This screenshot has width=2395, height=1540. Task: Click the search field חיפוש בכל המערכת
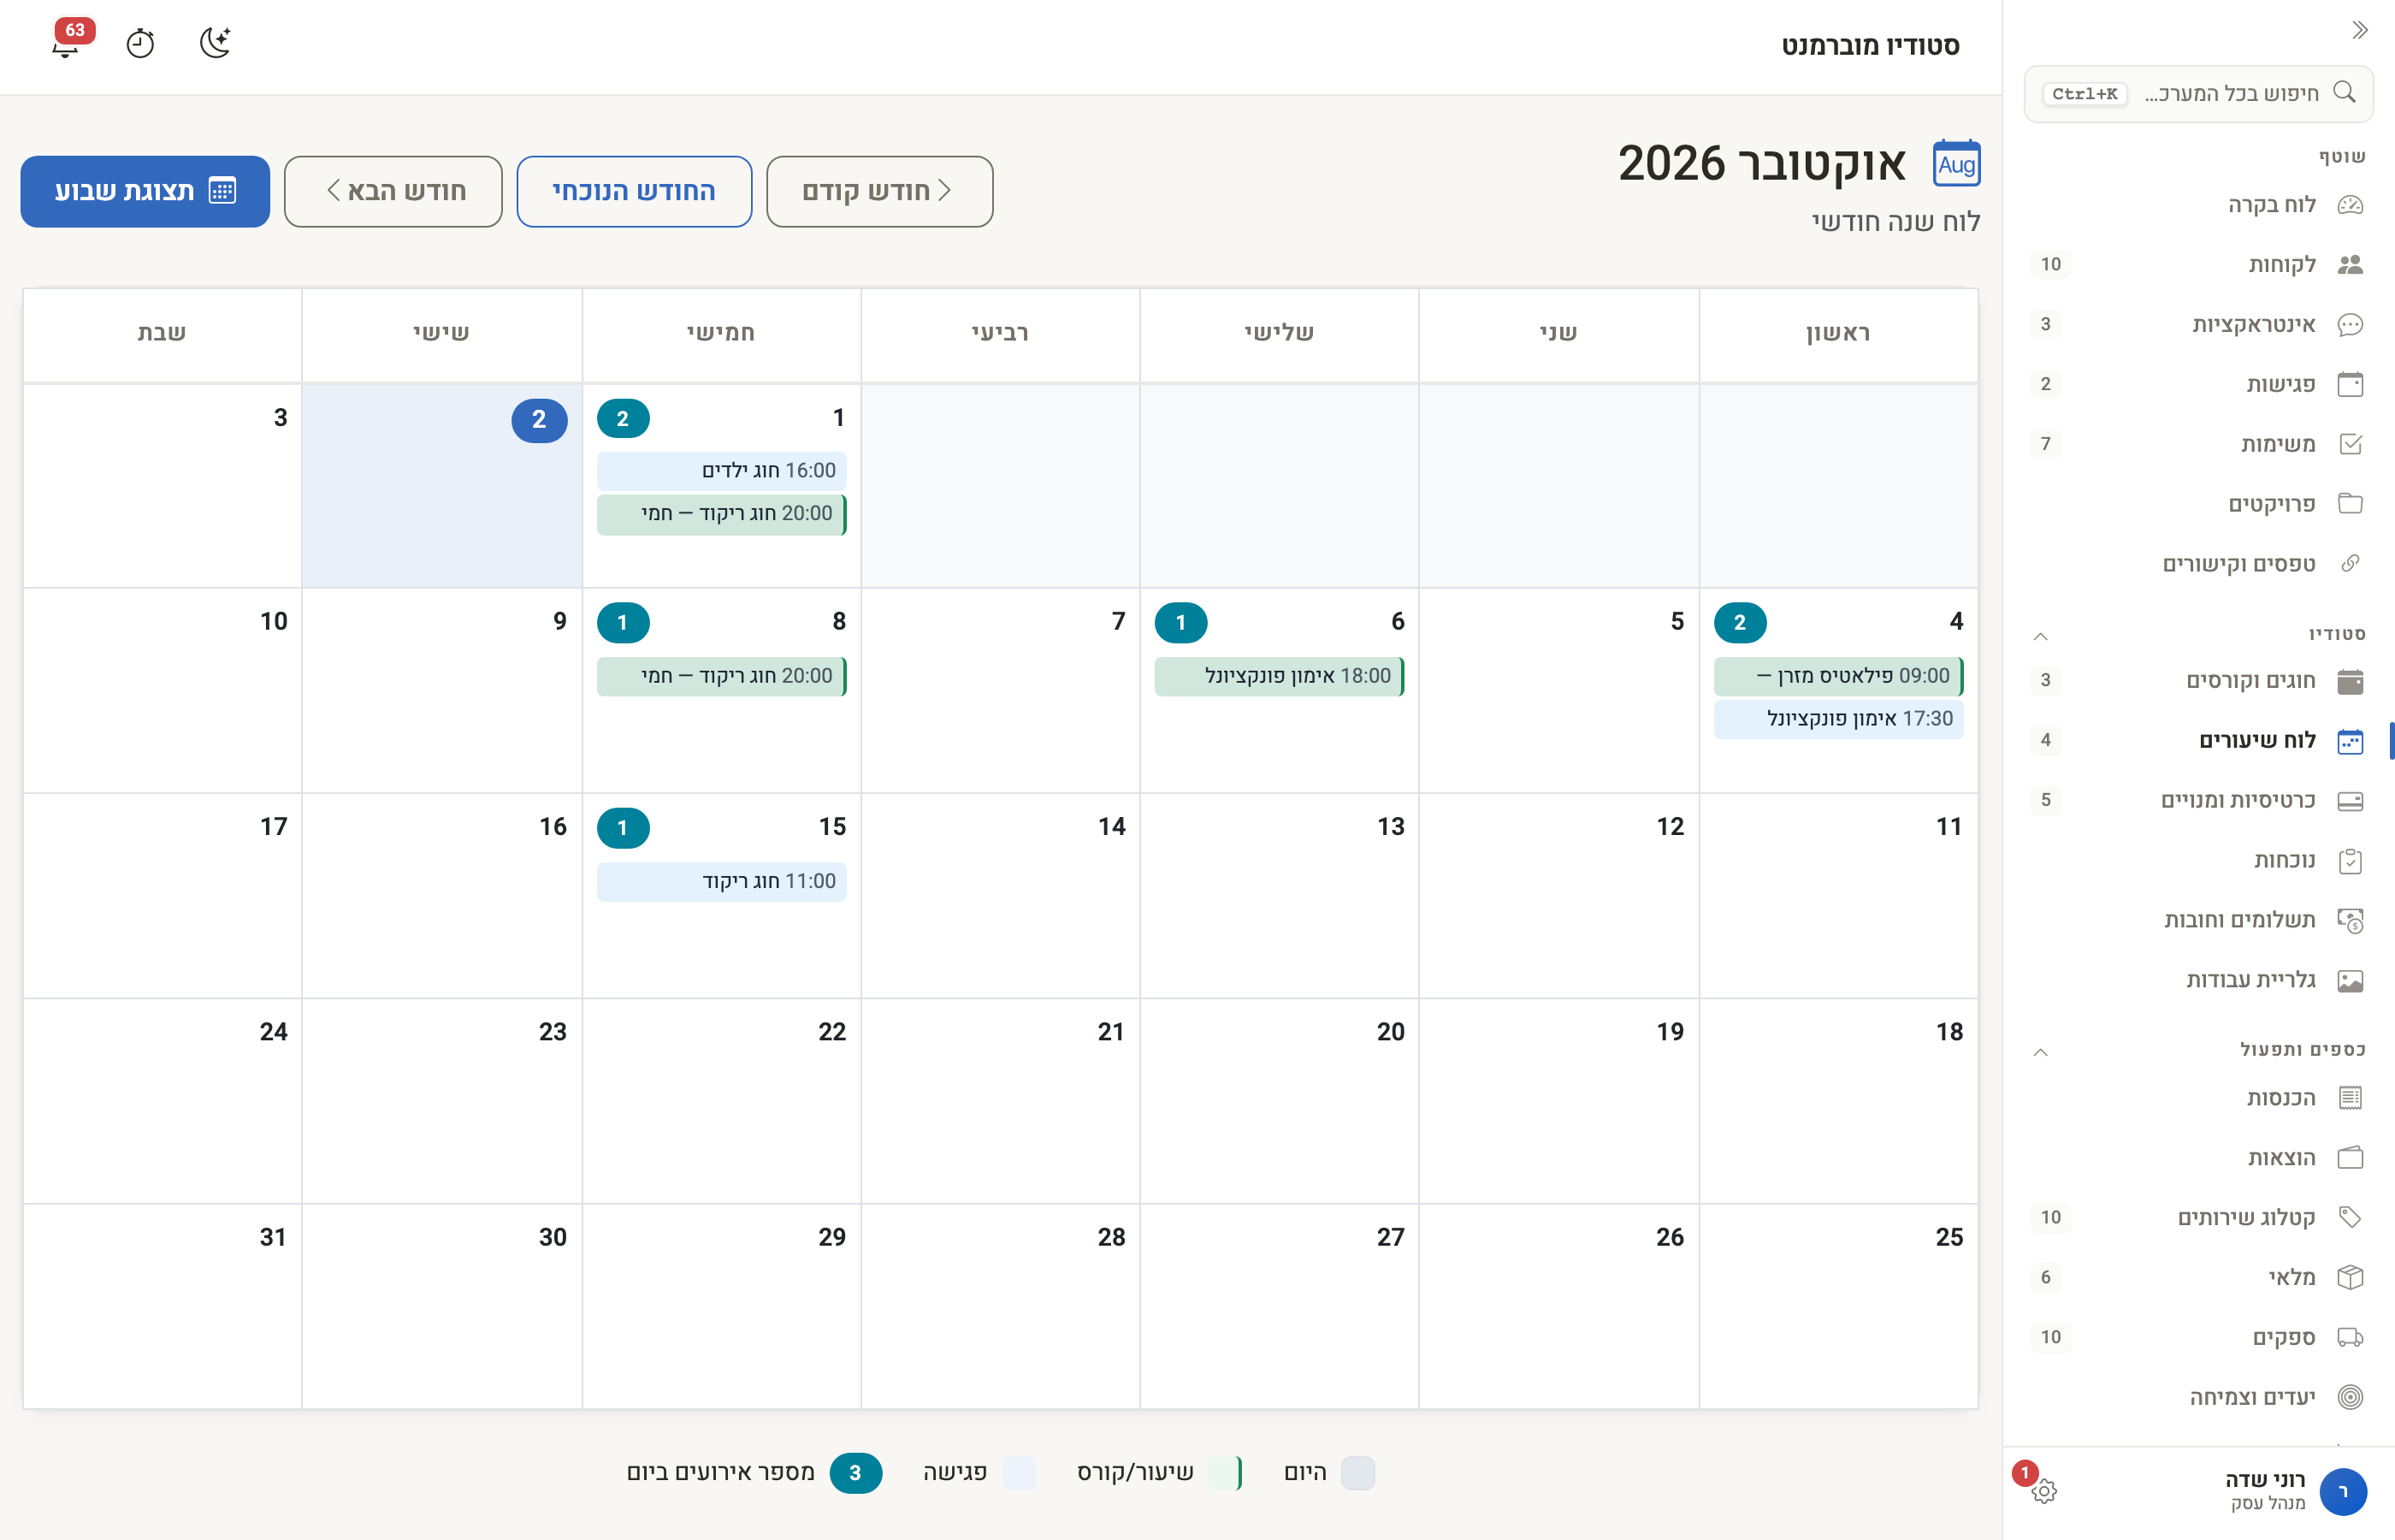pyautogui.click(x=2198, y=94)
